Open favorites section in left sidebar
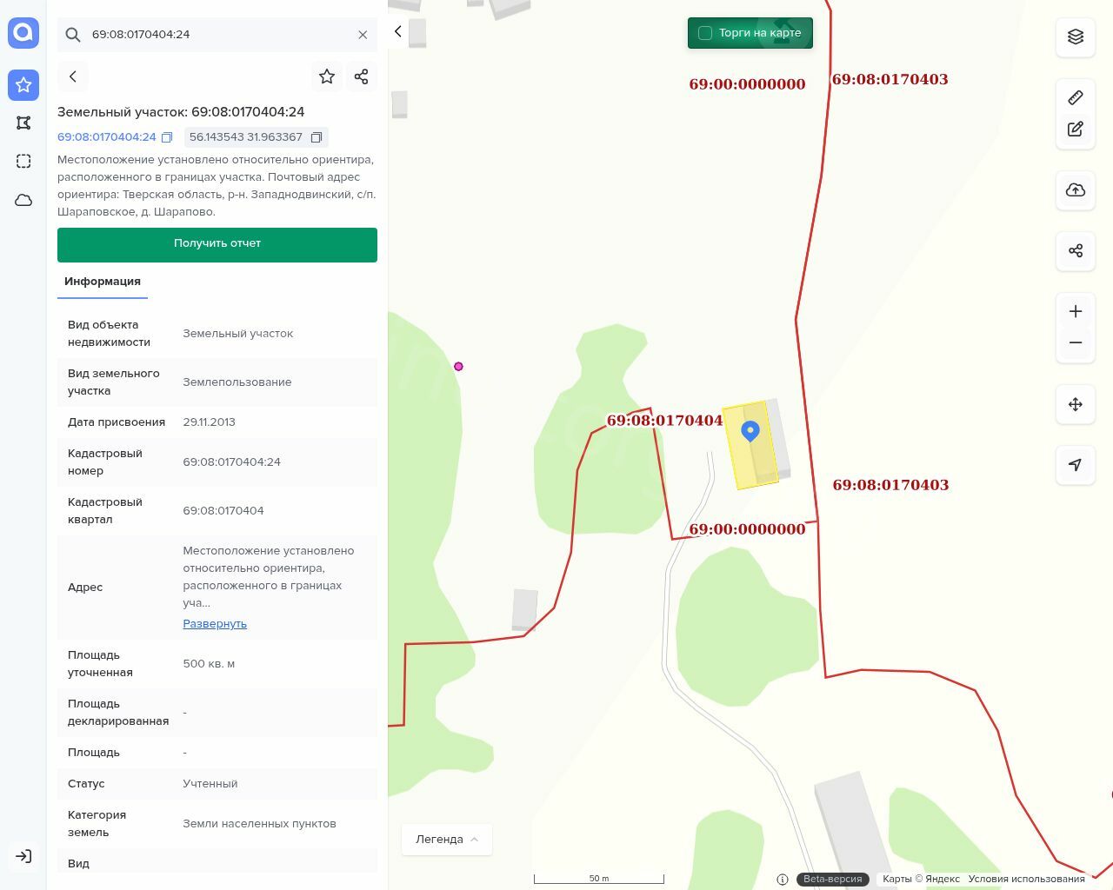The image size is (1113, 890). coord(23,84)
